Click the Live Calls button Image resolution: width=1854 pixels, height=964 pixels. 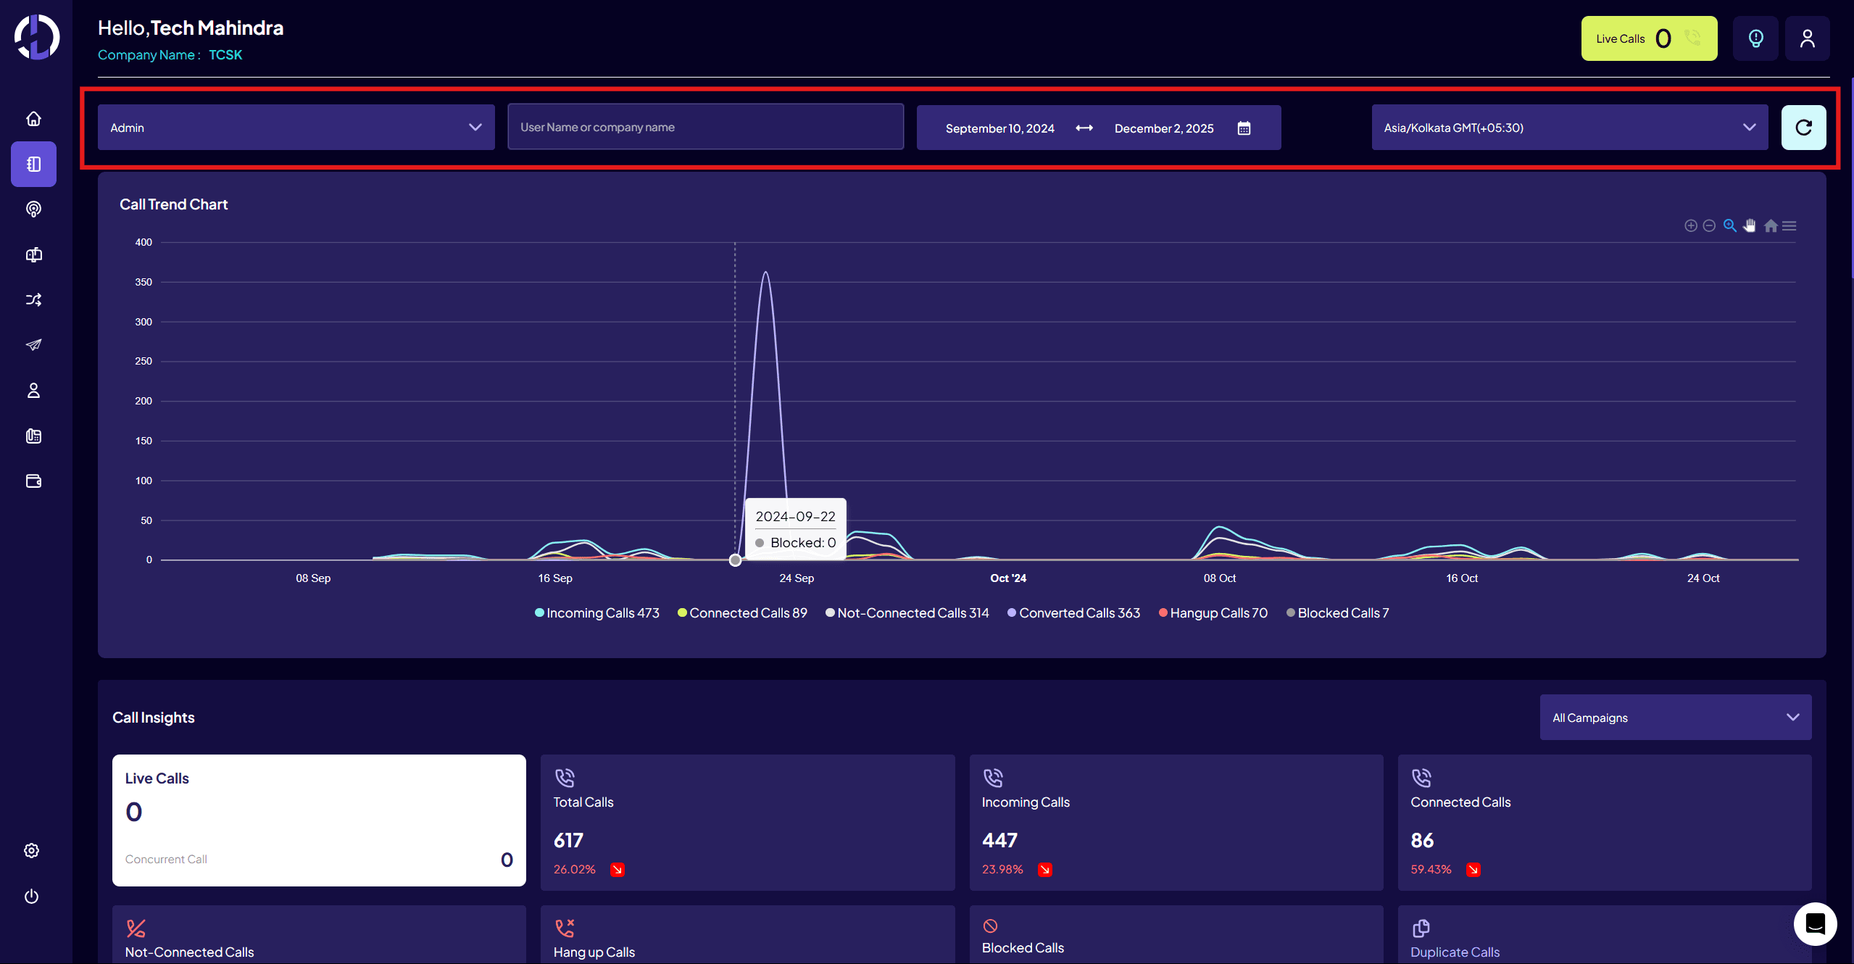pyautogui.click(x=1648, y=38)
